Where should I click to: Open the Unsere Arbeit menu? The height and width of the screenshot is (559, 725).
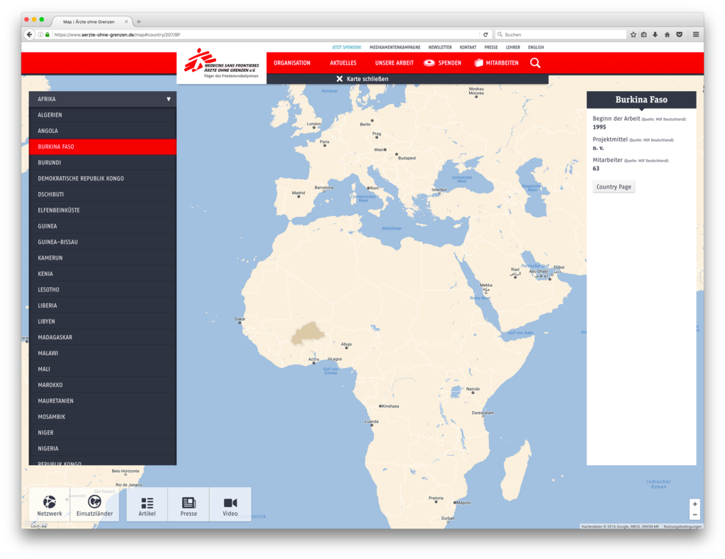click(x=394, y=63)
